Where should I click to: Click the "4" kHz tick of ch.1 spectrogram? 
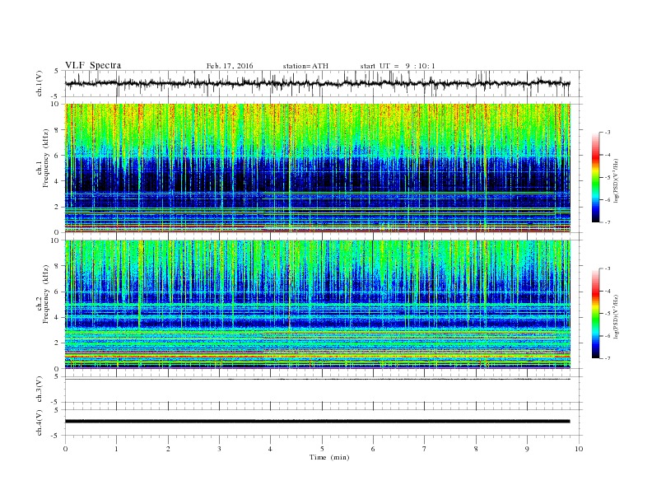[x=57, y=181]
